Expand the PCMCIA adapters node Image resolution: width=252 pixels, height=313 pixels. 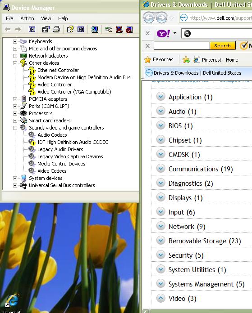(x=15, y=99)
